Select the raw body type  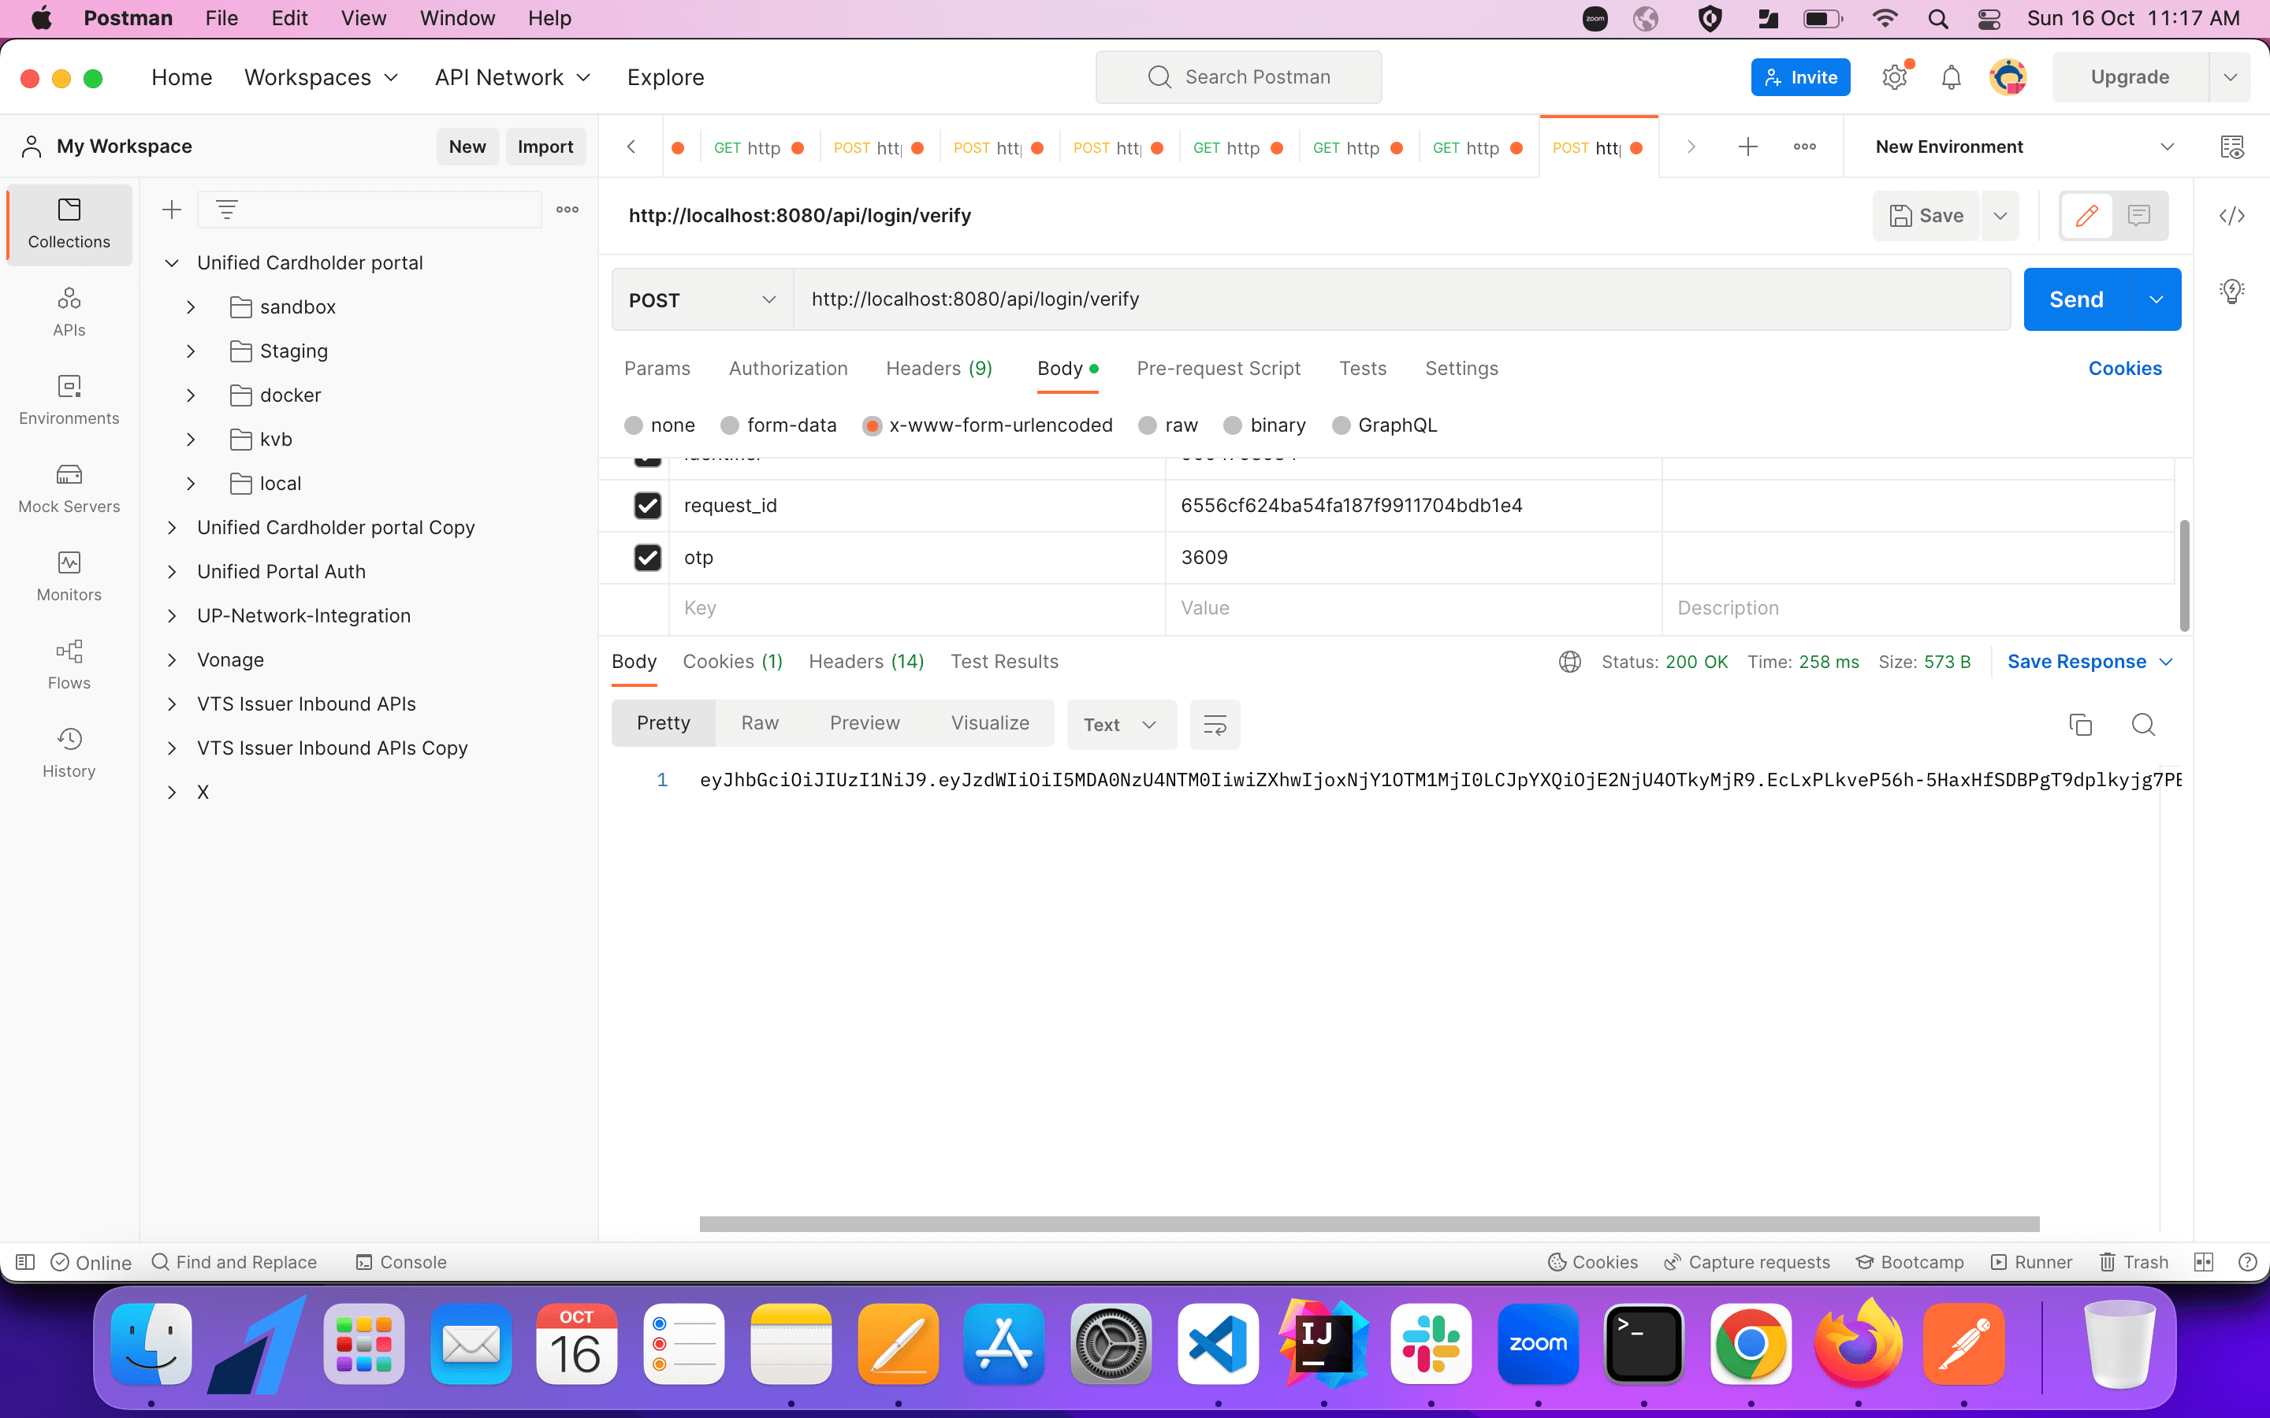pyautogui.click(x=1168, y=425)
